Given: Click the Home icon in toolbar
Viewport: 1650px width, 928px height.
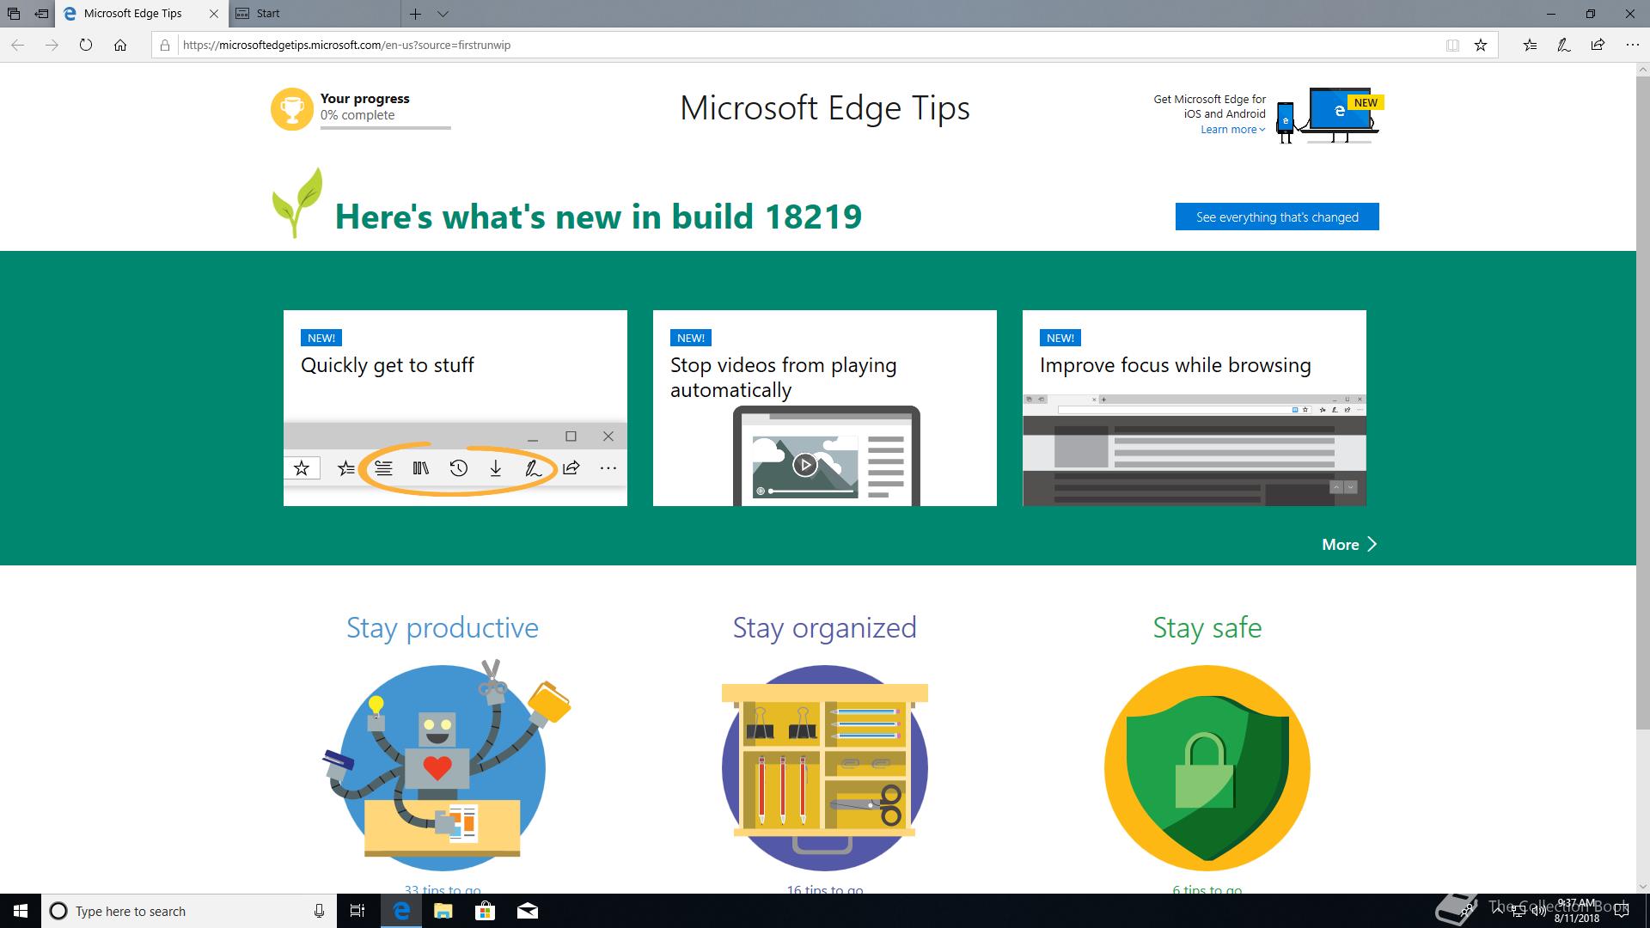Looking at the screenshot, I should [x=120, y=46].
